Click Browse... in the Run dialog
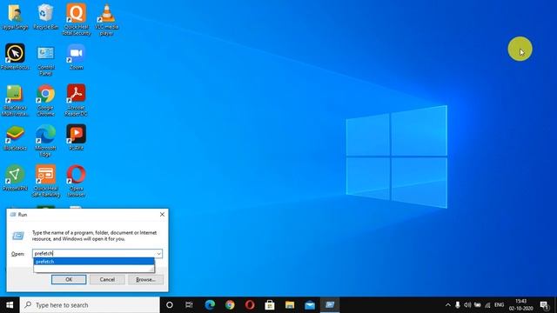The width and height of the screenshot is (557, 313). [145, 280]
